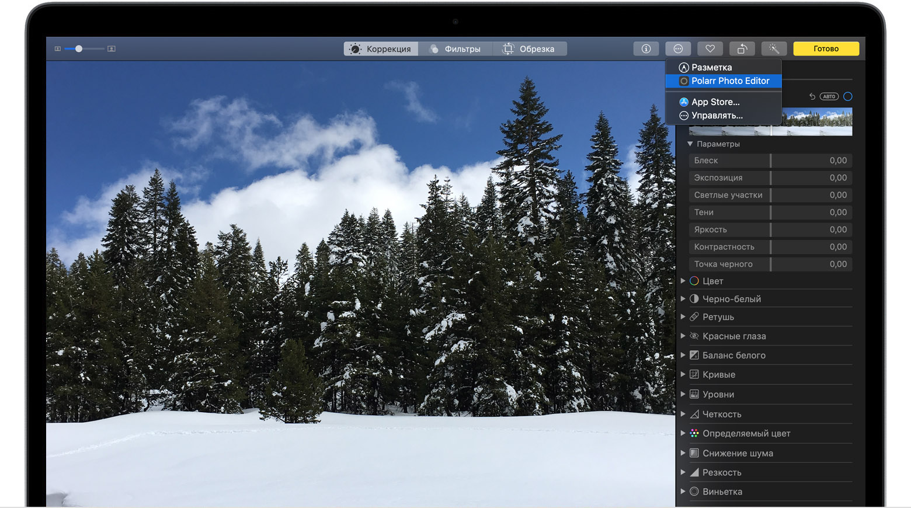
Task: Mark the photo as favorite with heart
Action: pos(710,49)
